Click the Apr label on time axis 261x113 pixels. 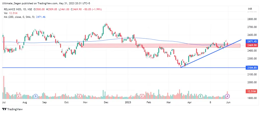point(189,102)
